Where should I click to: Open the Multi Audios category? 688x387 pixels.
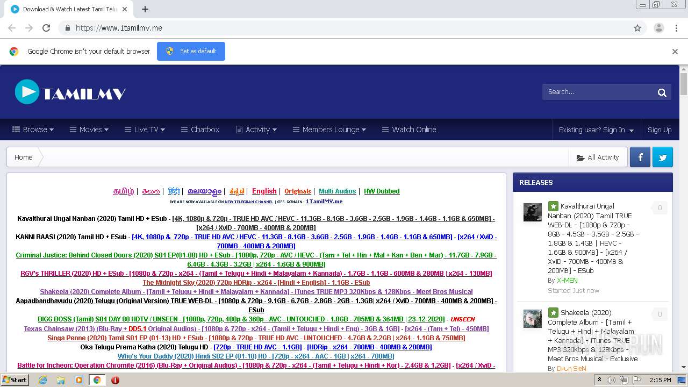(x=338, y=191)
